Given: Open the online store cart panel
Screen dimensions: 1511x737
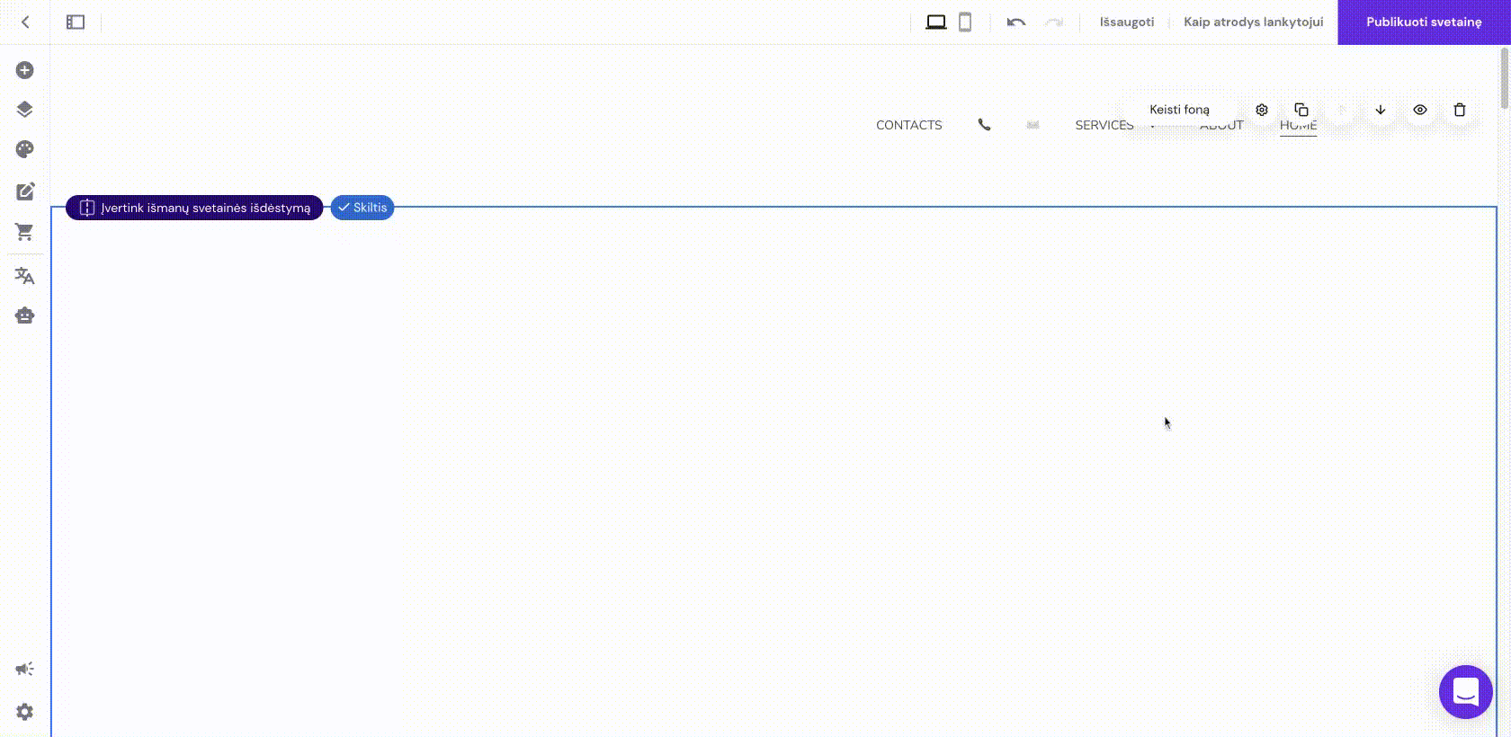Looking at the screenshot, I should point(25,233).
